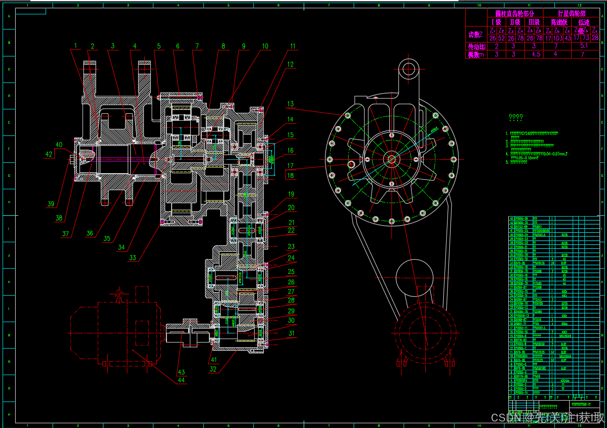Click the 高速级 column heading
This screenshot has height=428, width=607.
tap(559, 22)
